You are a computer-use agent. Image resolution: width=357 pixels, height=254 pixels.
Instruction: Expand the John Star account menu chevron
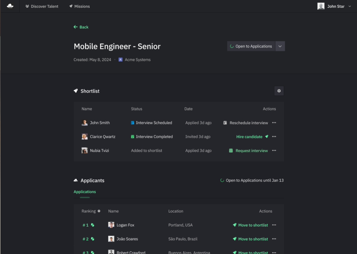[350, 6]
